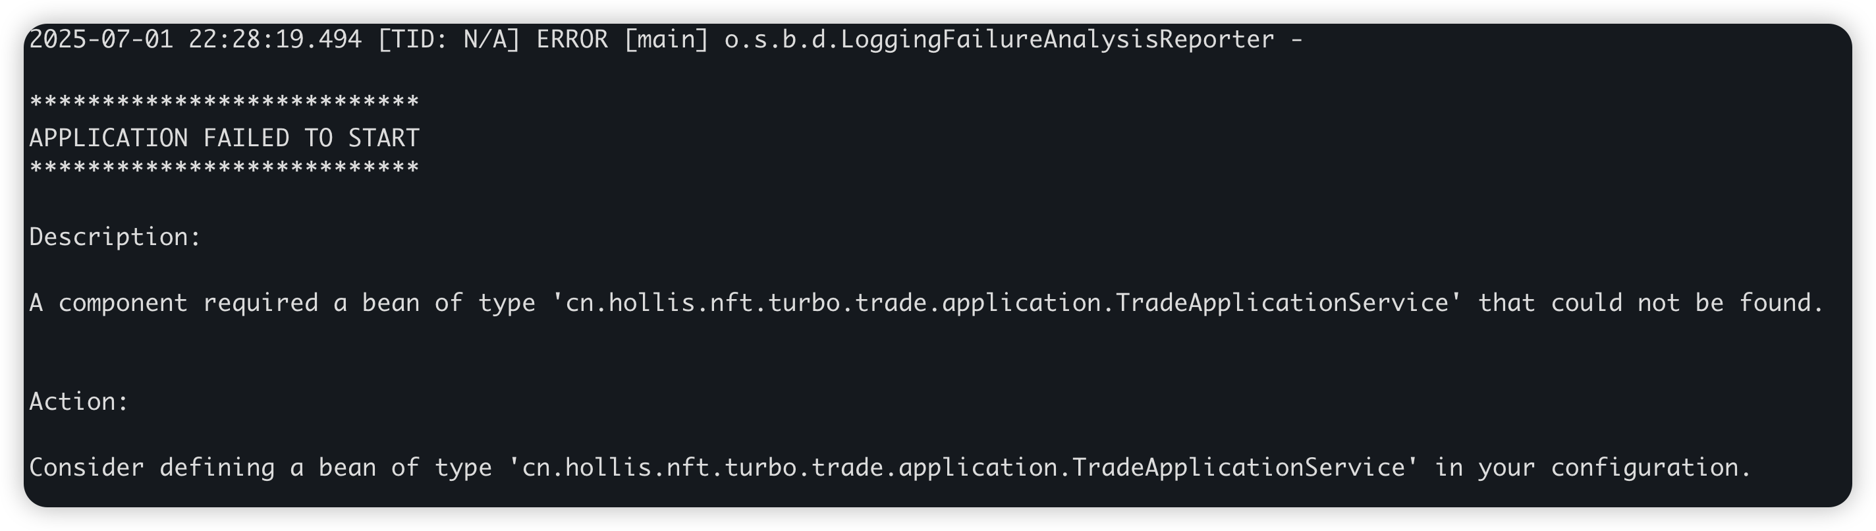Viewport: 1876px width, 531px height.
Task: Click the Action: label
Action: [78, 402]
